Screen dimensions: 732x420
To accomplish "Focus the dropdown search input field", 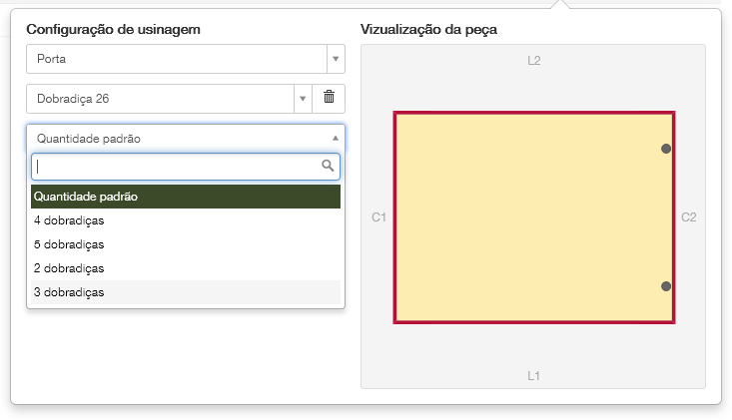I will (176, 166).
